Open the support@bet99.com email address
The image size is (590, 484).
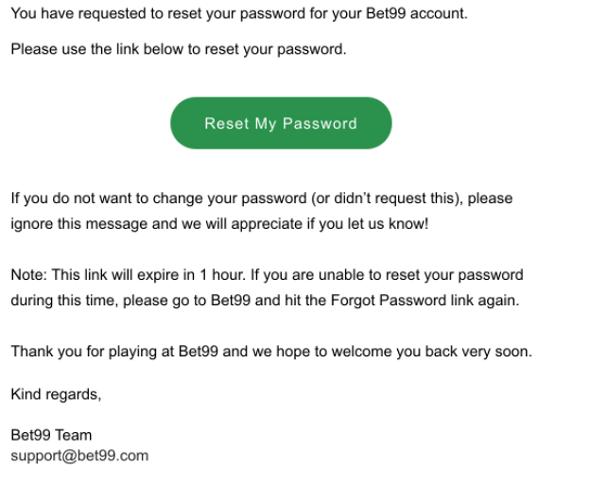pos(79,456)
